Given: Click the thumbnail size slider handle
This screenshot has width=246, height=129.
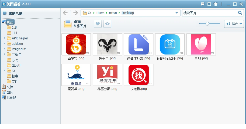Looking at the screenshot, I should (207, 24).
